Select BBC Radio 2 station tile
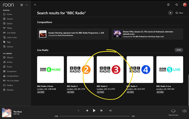 click(x=80, y=69)
